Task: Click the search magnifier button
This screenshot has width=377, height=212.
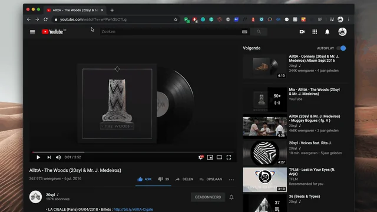Action: click(x=259, y=31)
